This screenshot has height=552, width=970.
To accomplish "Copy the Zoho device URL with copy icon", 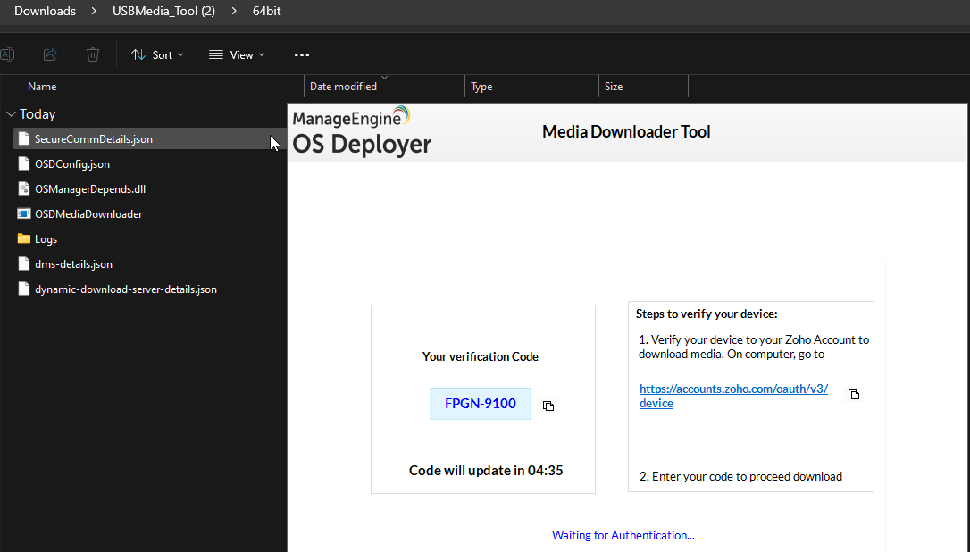I will (x=854, y=395).
